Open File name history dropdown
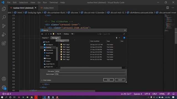Image resolution: width=177 pixels, height=99 pixels. (125, 71)
